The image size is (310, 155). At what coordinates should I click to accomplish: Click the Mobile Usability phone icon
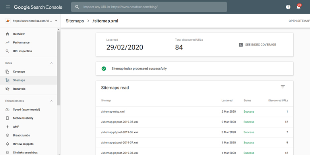tap(7, 118)
